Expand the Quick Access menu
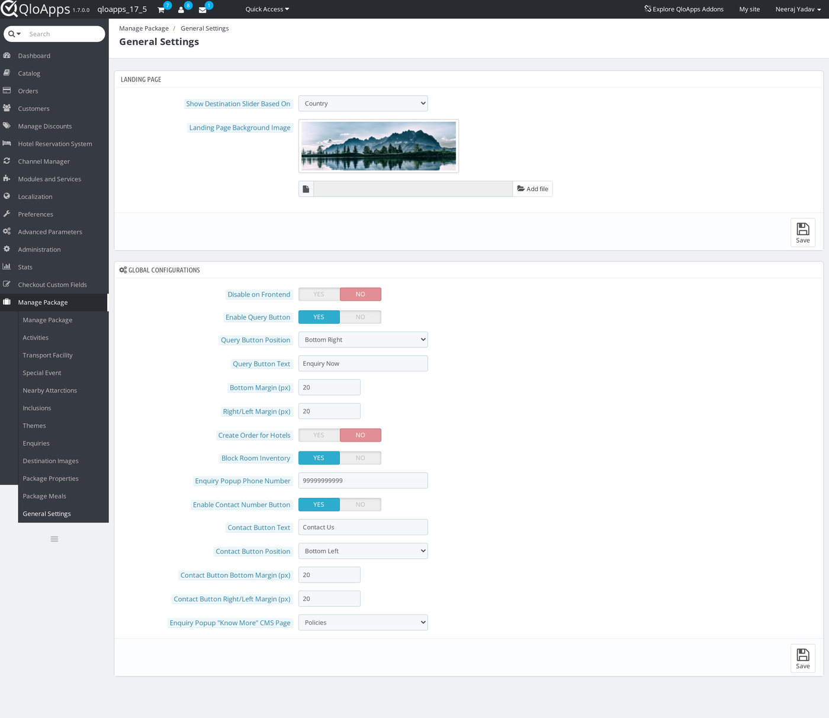829x718 pixels. coord(267,9)
